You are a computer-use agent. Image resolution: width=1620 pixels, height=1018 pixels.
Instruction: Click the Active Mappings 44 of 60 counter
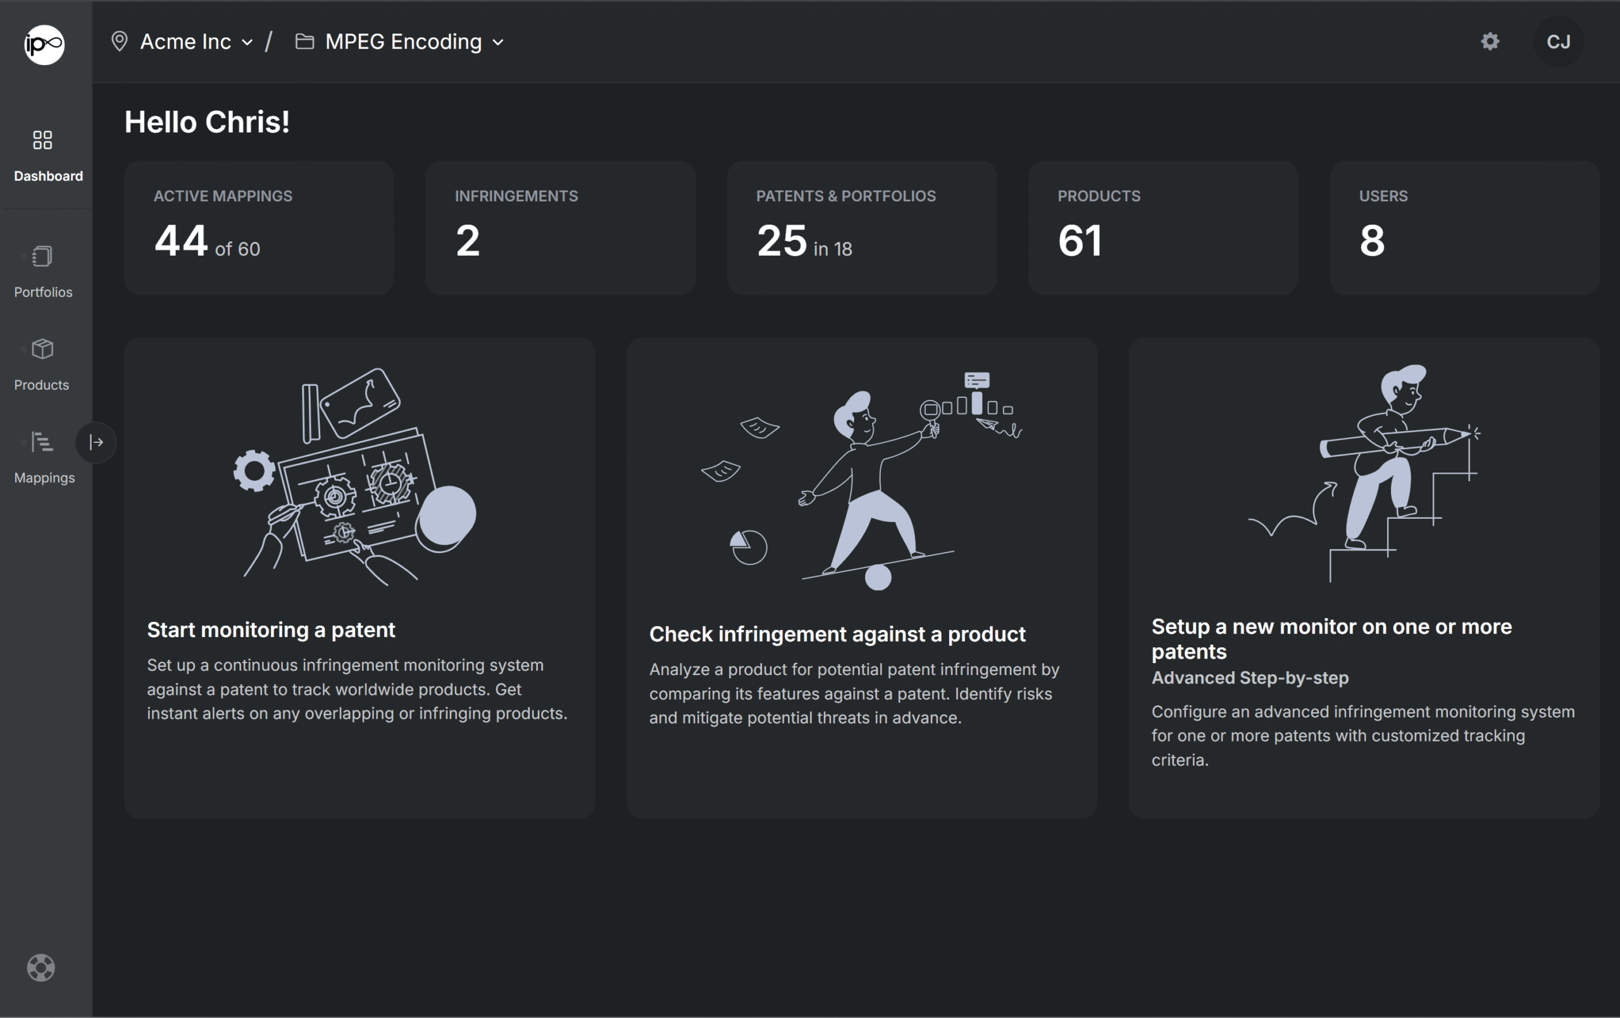click(x=258, y=227)
